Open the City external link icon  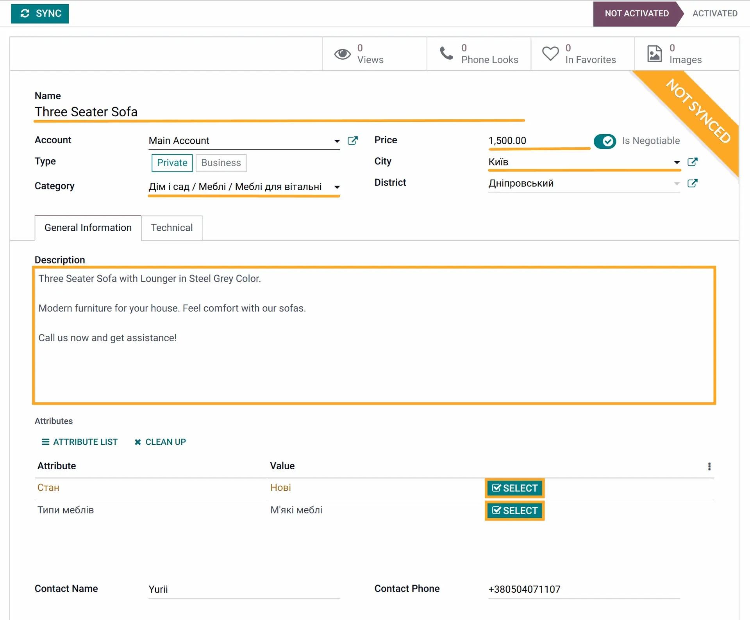(x=692, y=162)
